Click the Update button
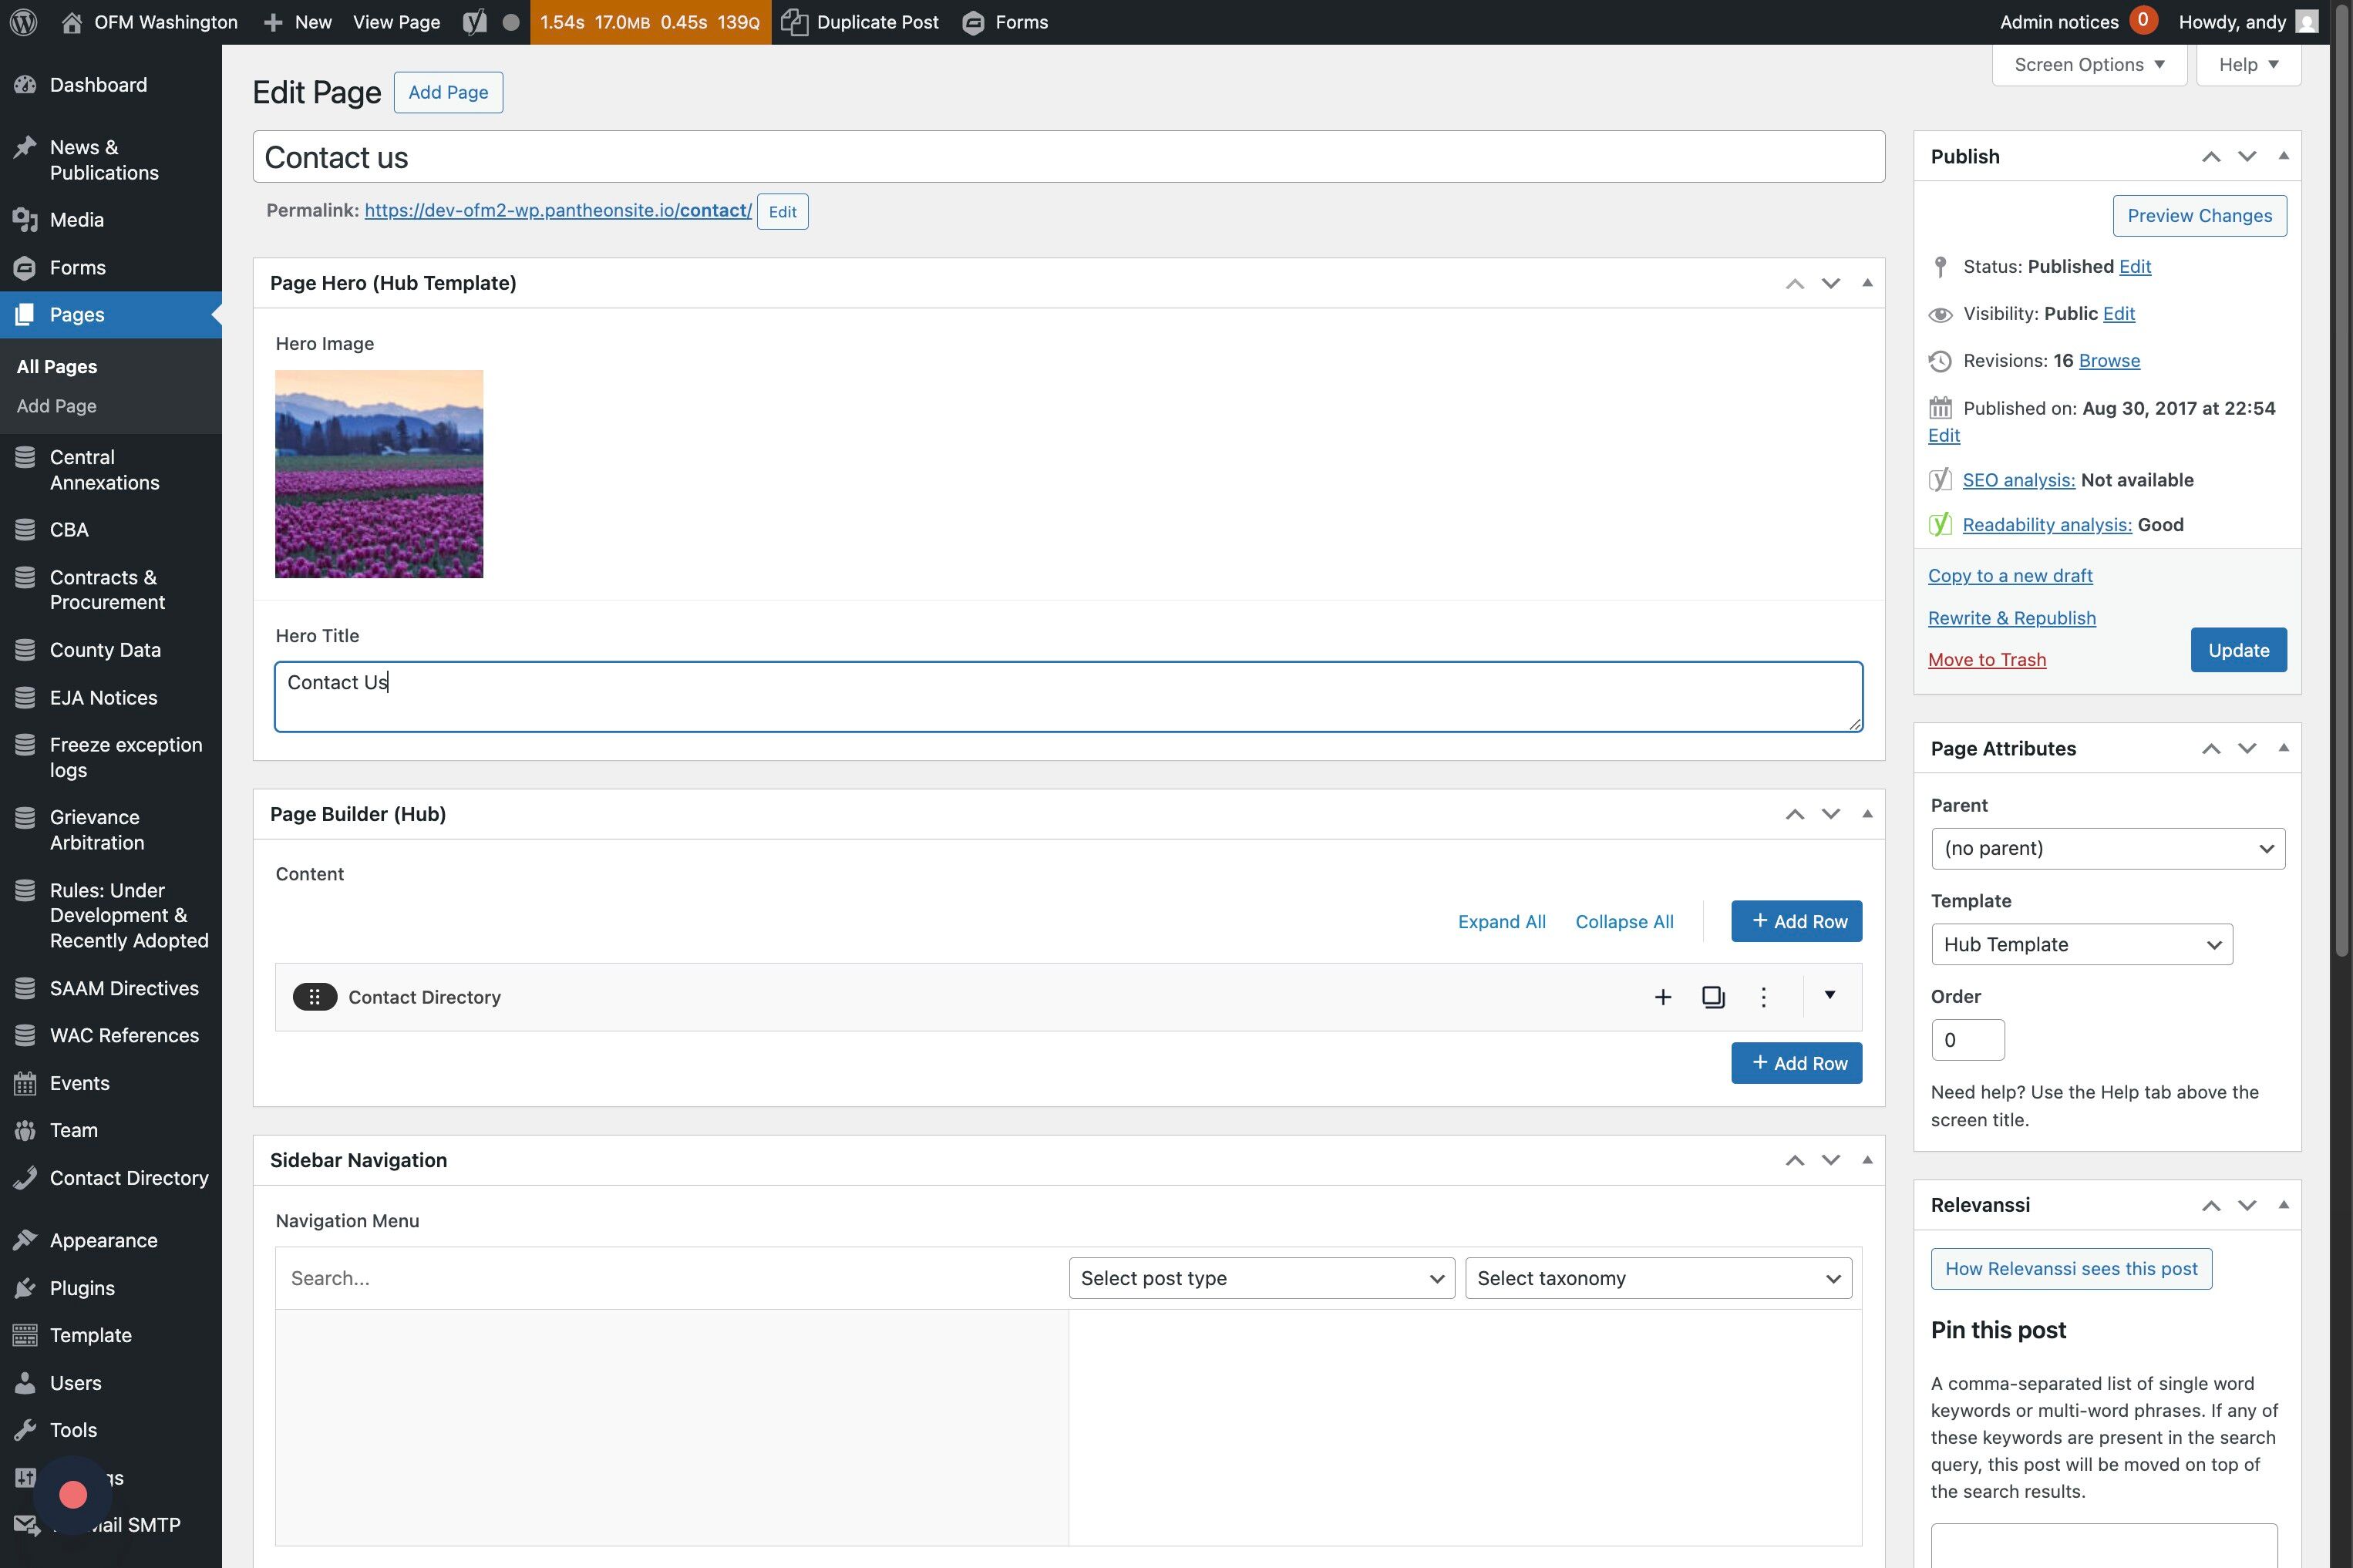The image size is (2353, 1568). click(2237, 650)
